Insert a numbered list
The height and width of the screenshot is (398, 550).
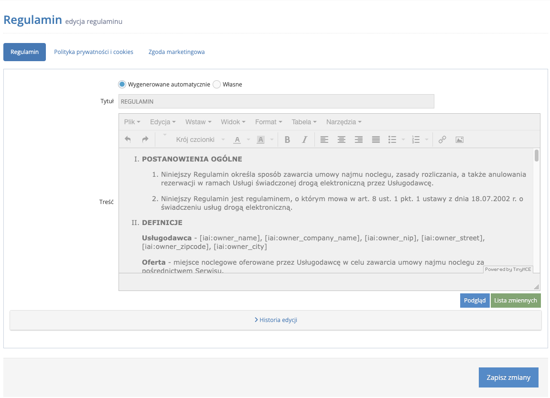coord(416,140)
